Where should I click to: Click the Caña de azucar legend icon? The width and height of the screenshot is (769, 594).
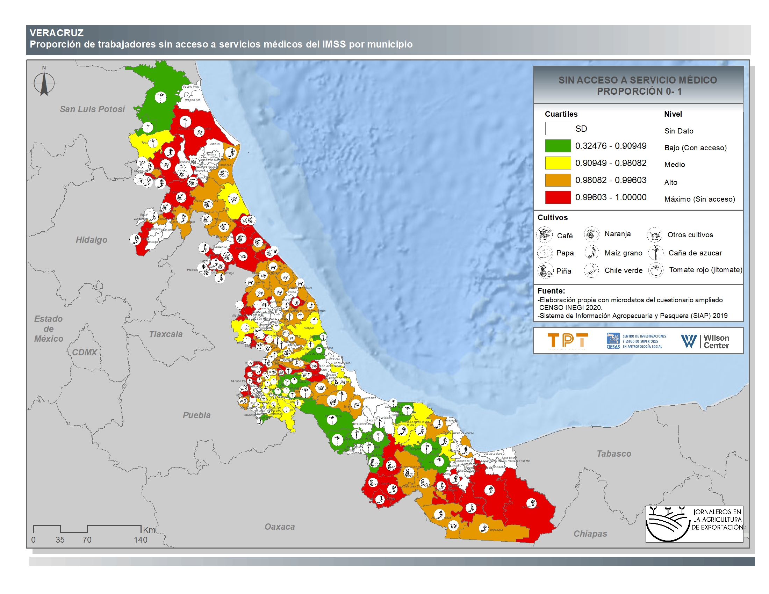(x=656, y=253)
